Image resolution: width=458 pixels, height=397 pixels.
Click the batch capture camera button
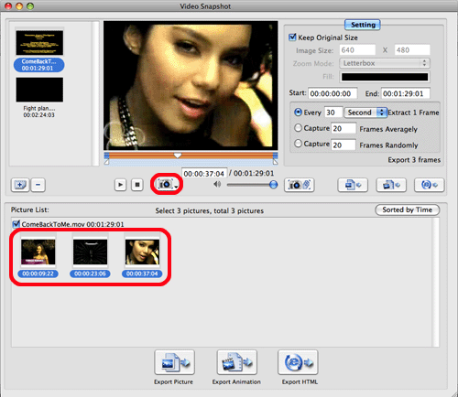[x=299, y=185]
